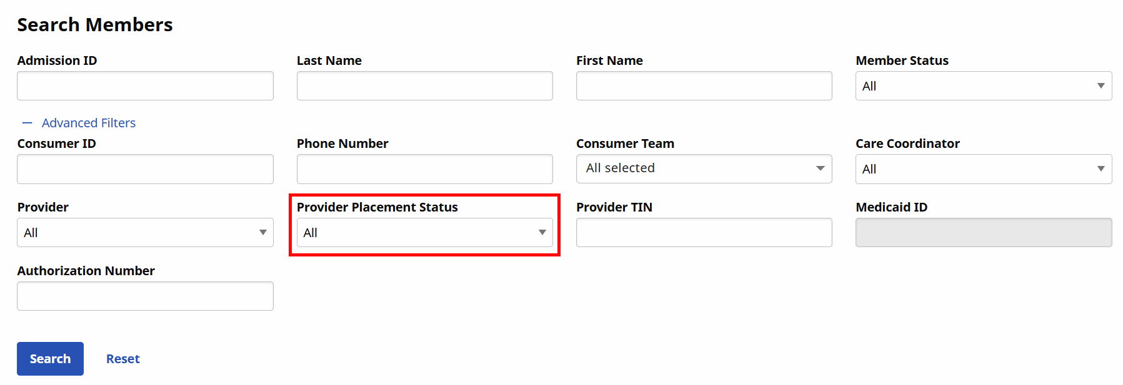The image size is (1123, 385).
Task: Click the Authorization Number input field
Action: [145, 296]
